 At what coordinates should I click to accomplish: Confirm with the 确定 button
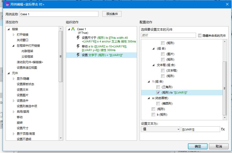198,146
